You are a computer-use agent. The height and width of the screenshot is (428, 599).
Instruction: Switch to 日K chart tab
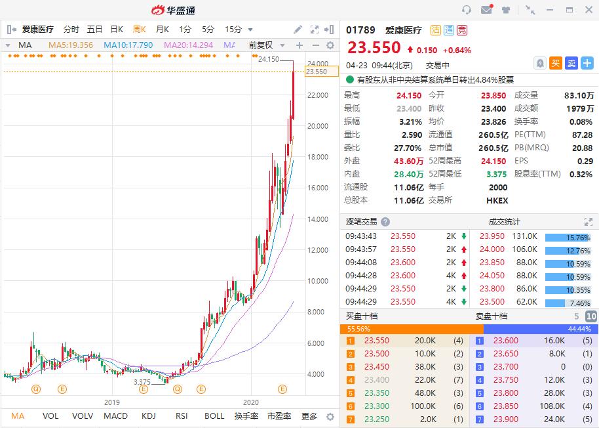117,30
